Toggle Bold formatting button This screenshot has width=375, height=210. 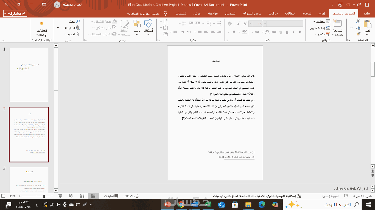pos(300,32)
